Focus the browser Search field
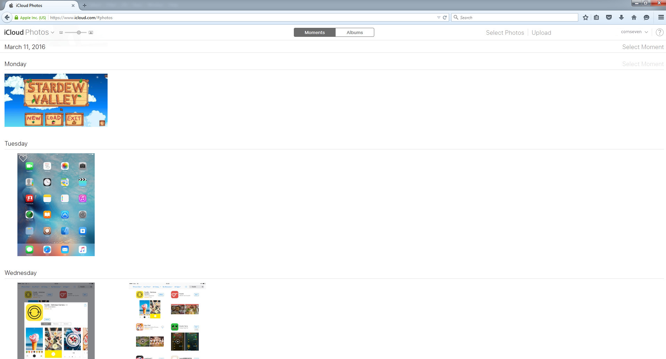 [x=515, y=17]
